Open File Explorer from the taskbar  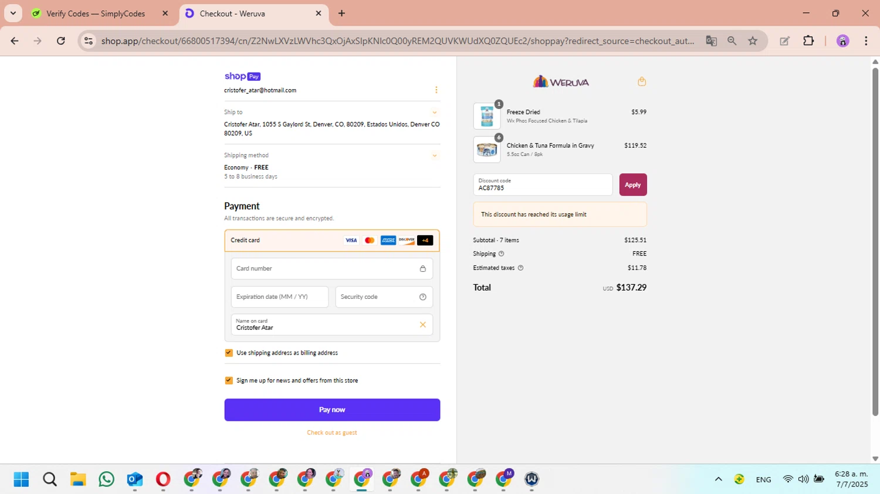coord(78,479)
